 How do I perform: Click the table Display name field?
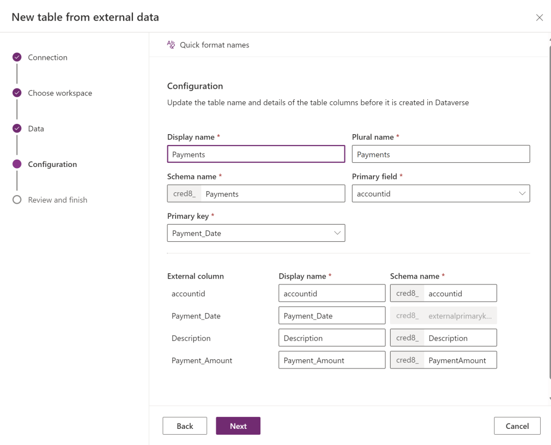(256, 154)
